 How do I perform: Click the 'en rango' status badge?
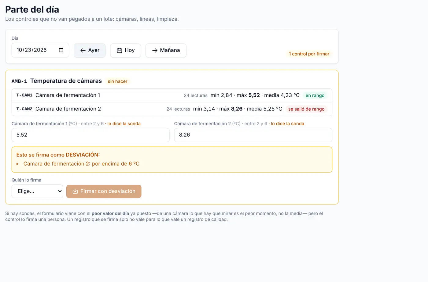pos(315,95)
